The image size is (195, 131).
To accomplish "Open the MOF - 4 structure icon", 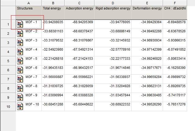I will (20, 51).
